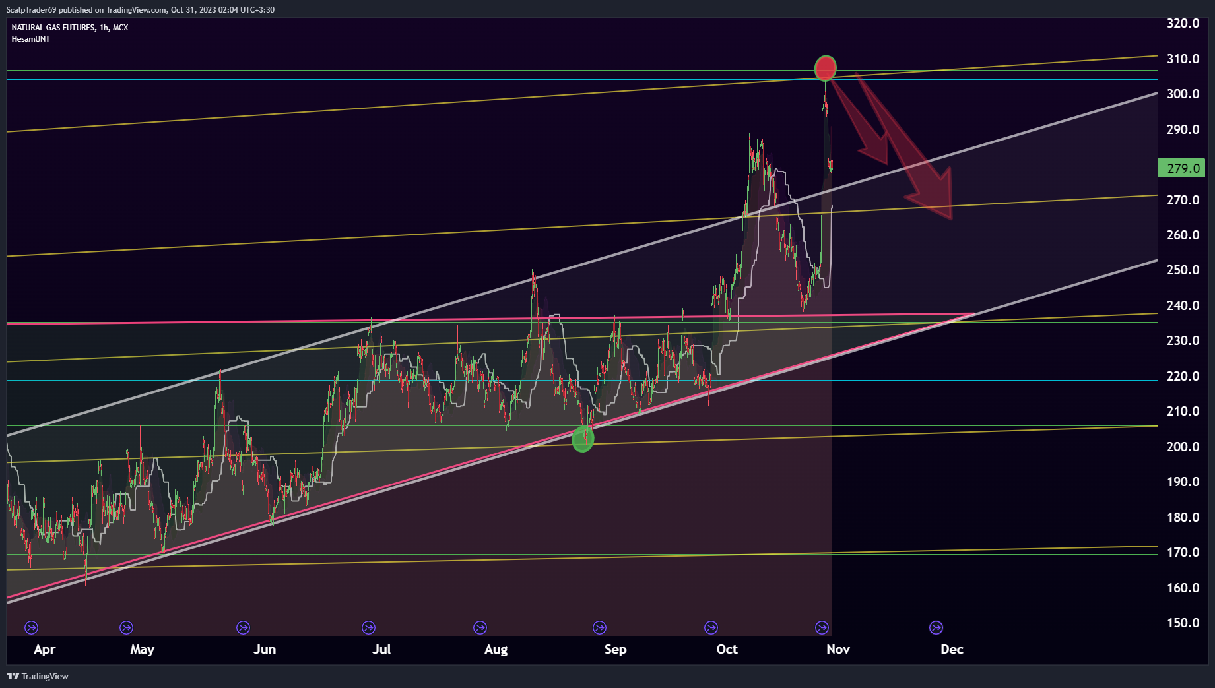Click the Sep label on time axis
This screenshot has height=688, width=1215.
(615, 650)
